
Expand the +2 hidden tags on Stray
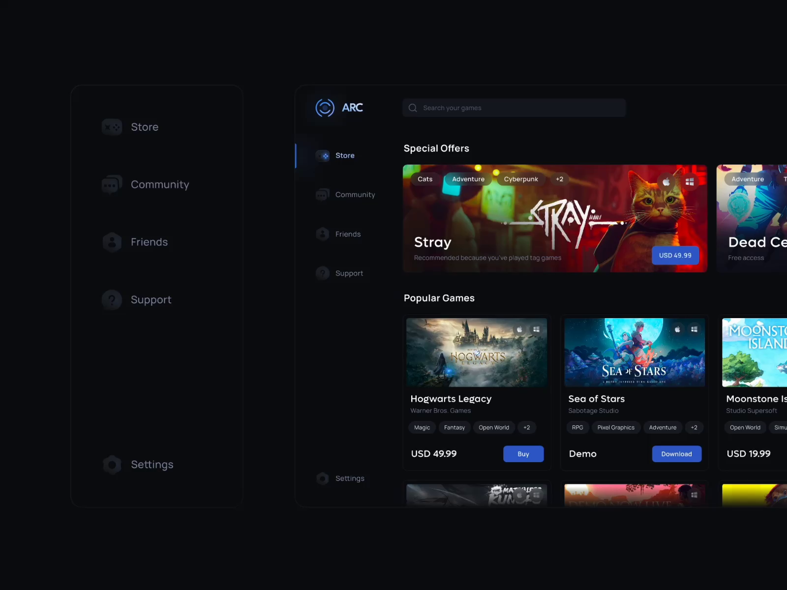pyautogui.click(x=559, y=179)
